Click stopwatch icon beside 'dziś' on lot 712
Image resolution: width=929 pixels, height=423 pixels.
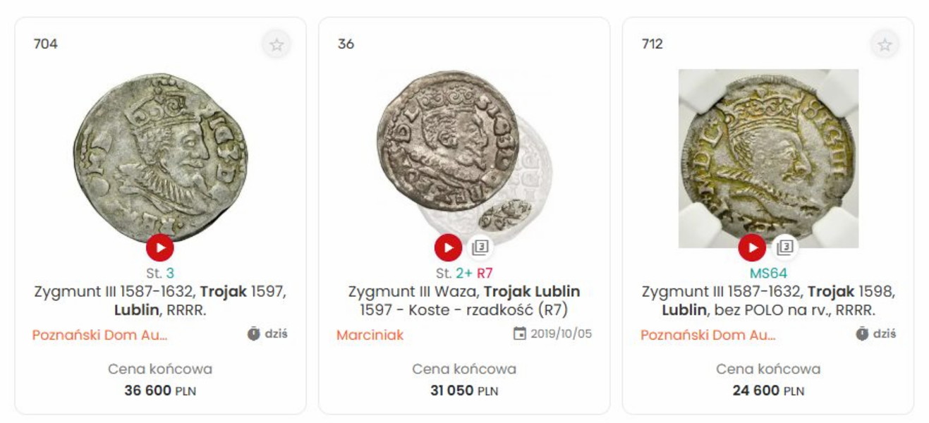(862, 334)
